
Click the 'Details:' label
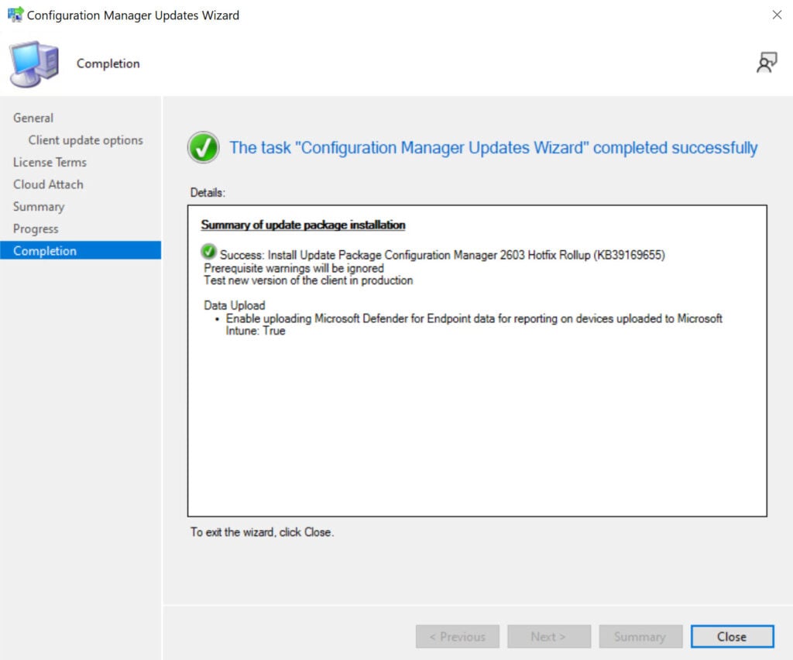(208, 193)
